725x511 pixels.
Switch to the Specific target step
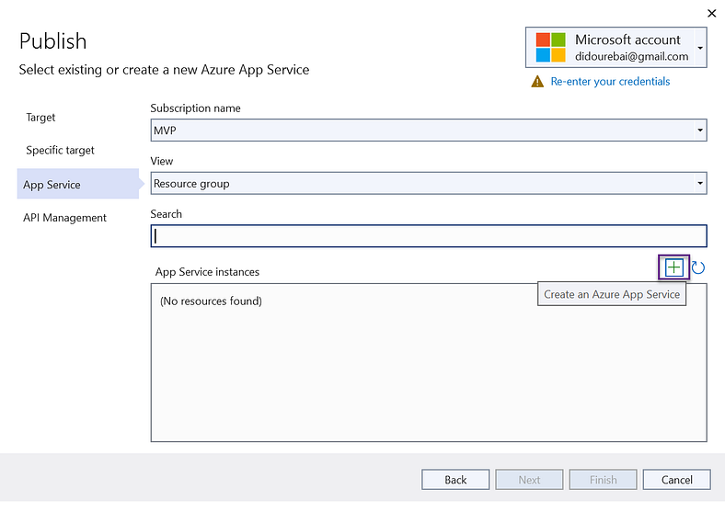point(60,150)
